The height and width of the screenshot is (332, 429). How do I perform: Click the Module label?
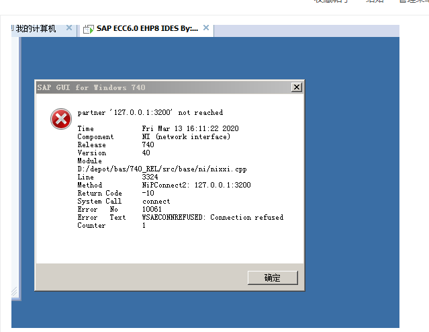89,161
